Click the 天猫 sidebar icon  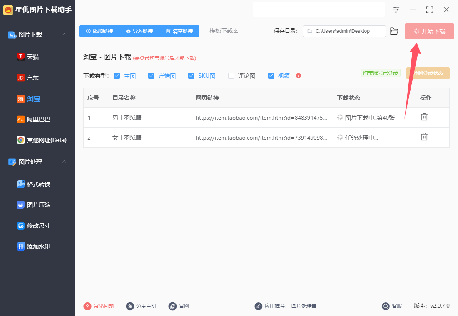pyautogui.click(x=20, y=57)
